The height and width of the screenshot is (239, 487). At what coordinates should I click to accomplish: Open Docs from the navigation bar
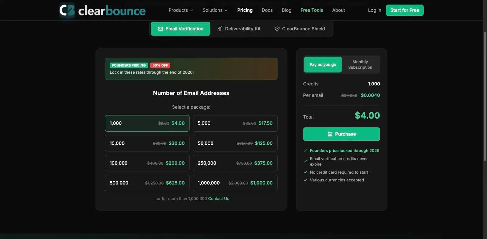tap(267, 10)
